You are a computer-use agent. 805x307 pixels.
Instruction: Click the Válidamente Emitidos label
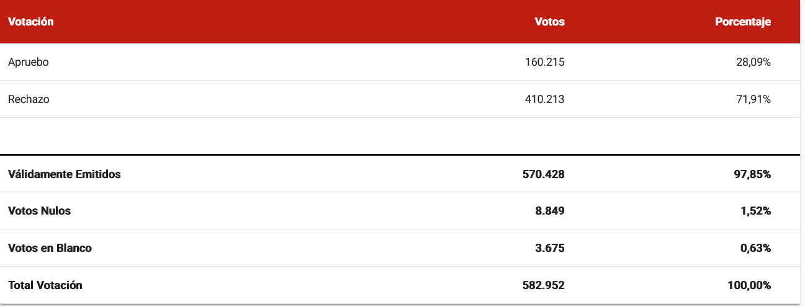(x=65, y=174)
